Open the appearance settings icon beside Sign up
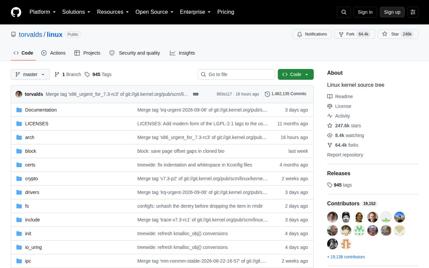 413,12
